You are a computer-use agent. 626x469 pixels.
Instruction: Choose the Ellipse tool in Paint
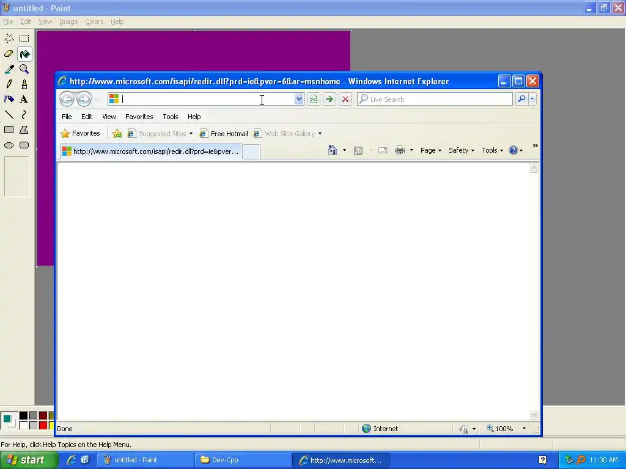point(9,145)
